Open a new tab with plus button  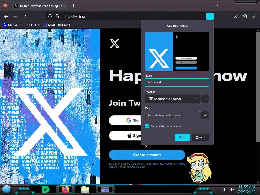pos(73,6)
